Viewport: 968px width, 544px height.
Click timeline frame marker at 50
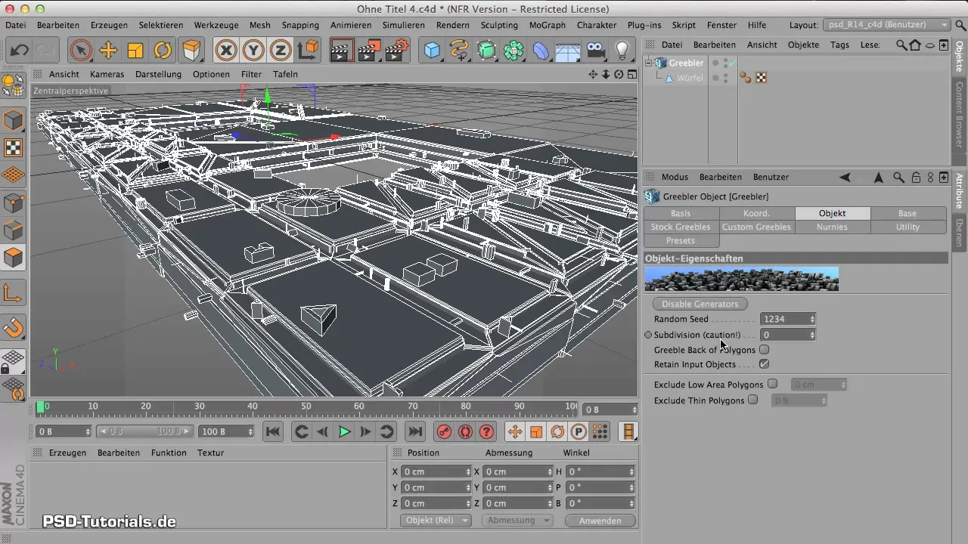pos(307,406)
